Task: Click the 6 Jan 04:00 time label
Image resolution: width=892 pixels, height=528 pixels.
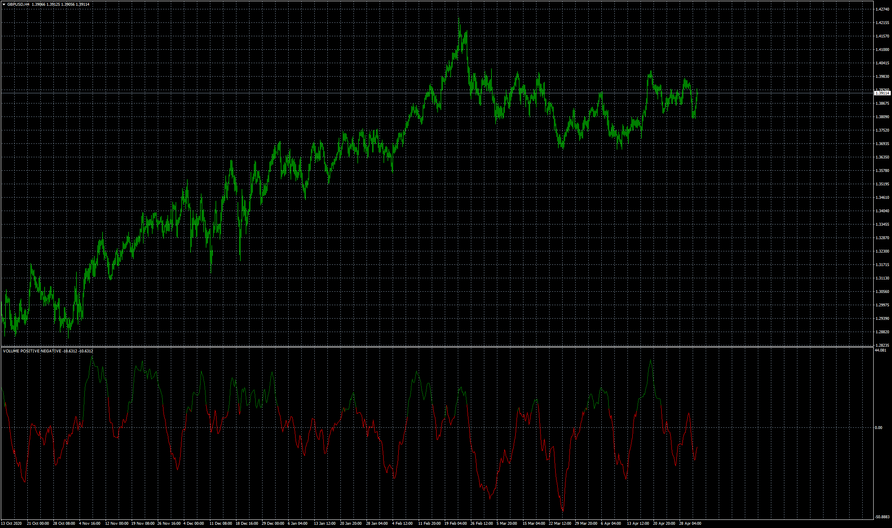Action: [x=298, y=524]
